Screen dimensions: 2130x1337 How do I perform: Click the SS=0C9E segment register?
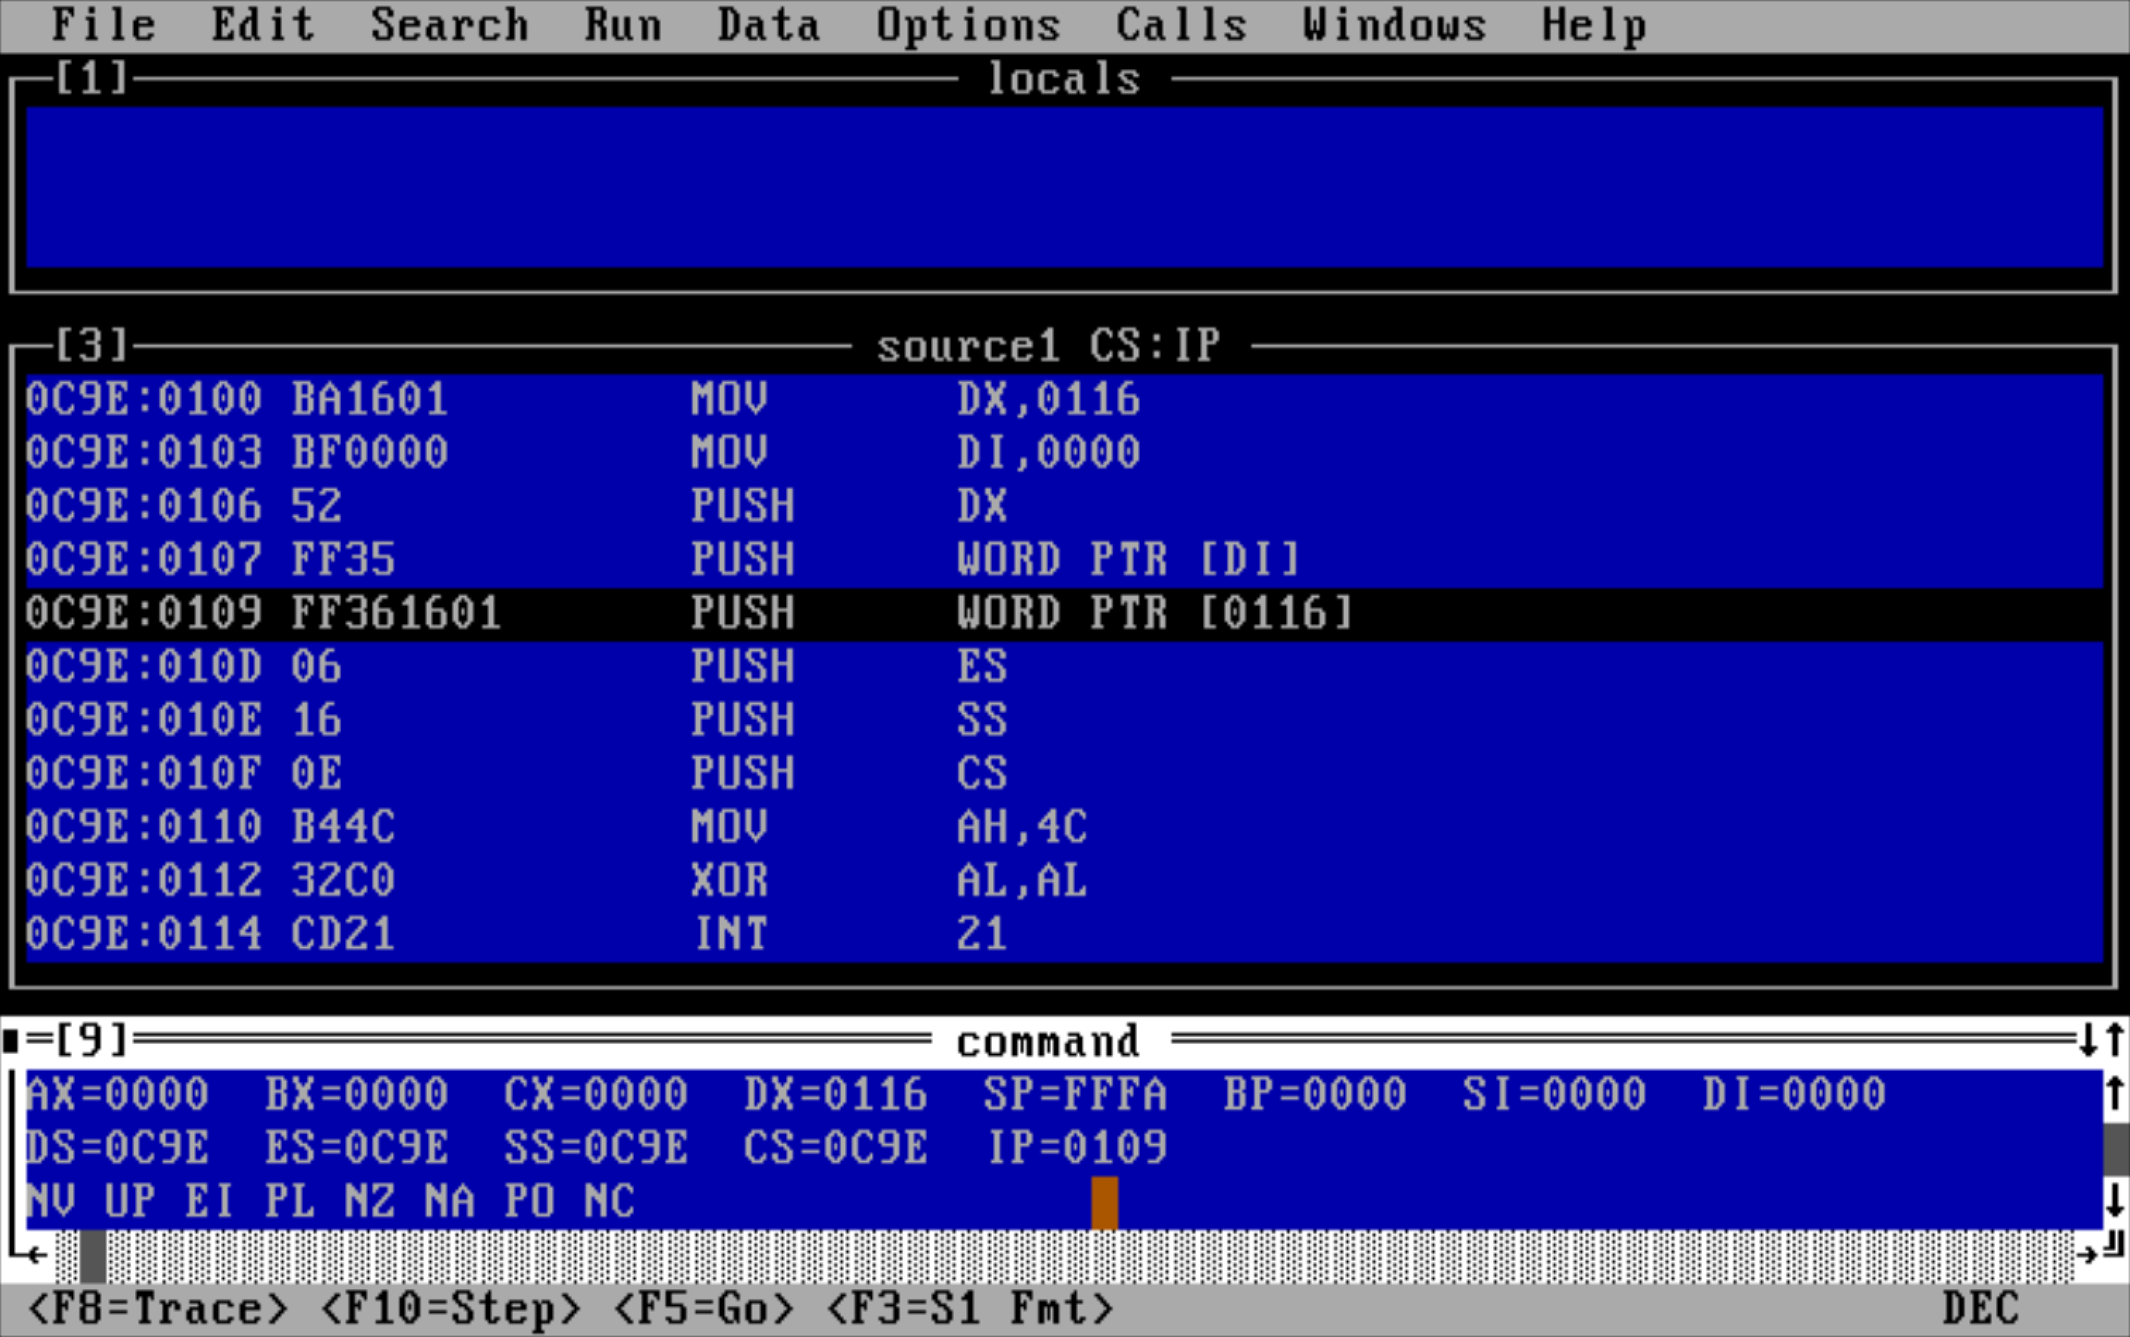pos(597,1148)
